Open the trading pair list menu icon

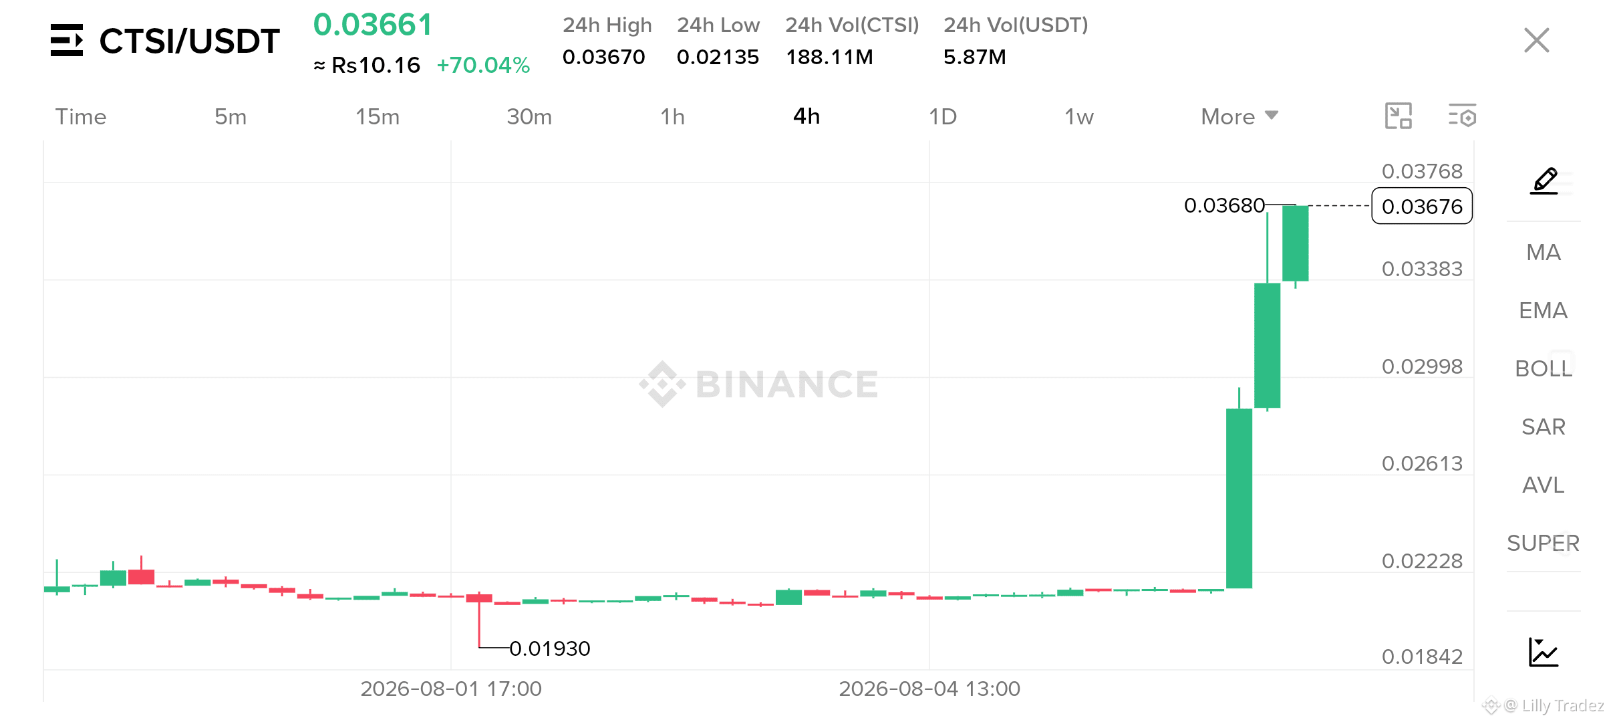(67, 40)
